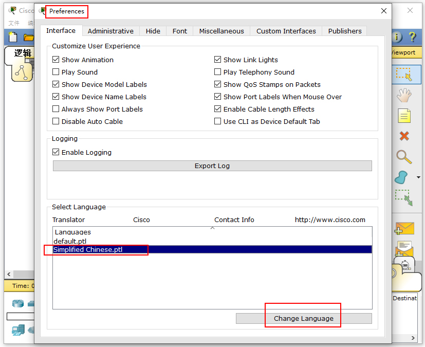This screenshot has width=425, height=347.
Task: Switch to the Administrative tab
Action: 110,31
